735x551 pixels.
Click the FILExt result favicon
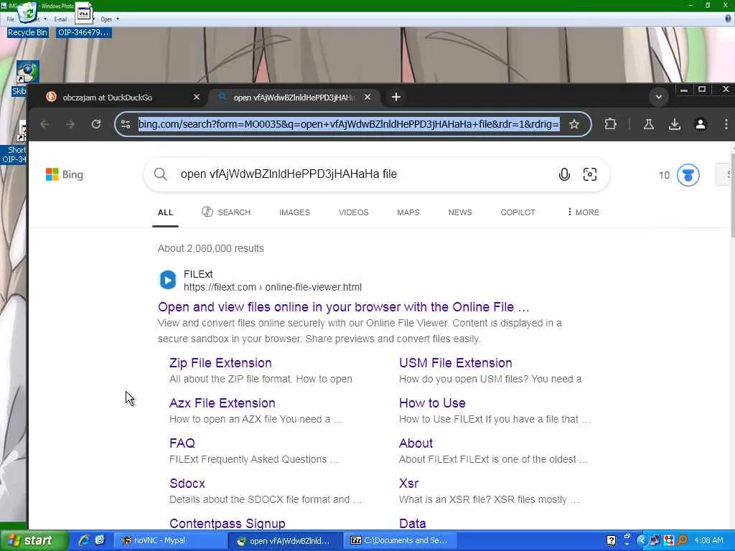(168, 281)
